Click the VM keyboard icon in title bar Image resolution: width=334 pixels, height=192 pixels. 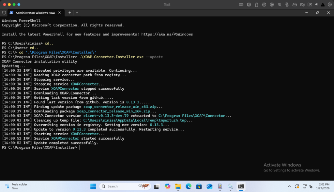[241, 5]
